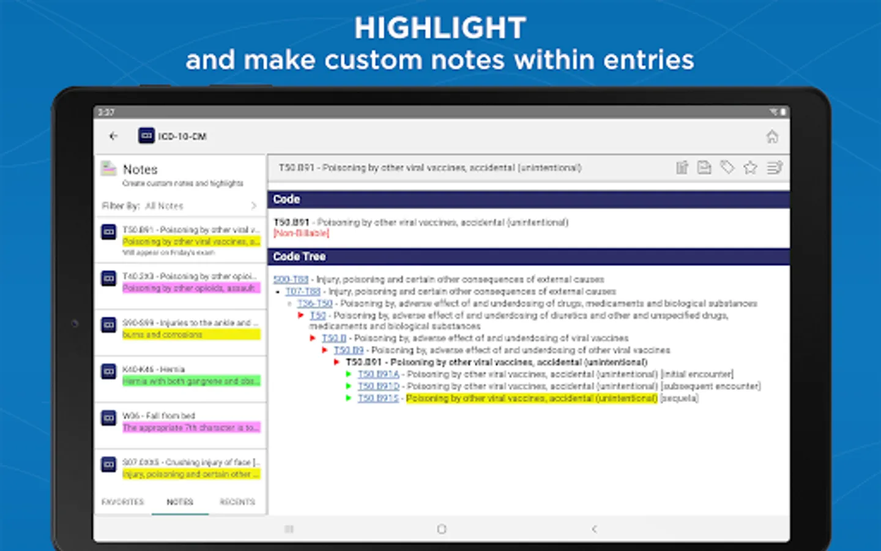
Task: Tap Android recent apps navigation button
Action: [x=289, y=529]
